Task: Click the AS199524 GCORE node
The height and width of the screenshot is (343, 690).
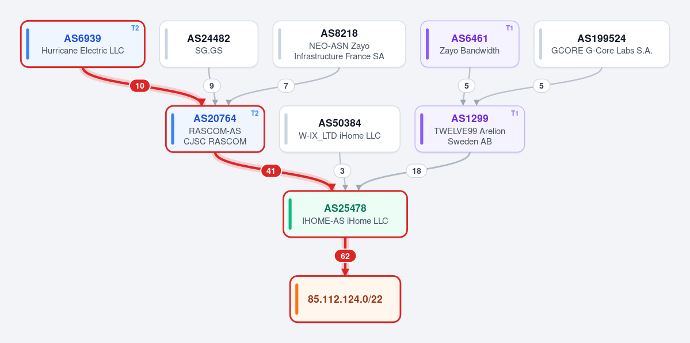Action: pyautogui.click(x=601, y=44)
